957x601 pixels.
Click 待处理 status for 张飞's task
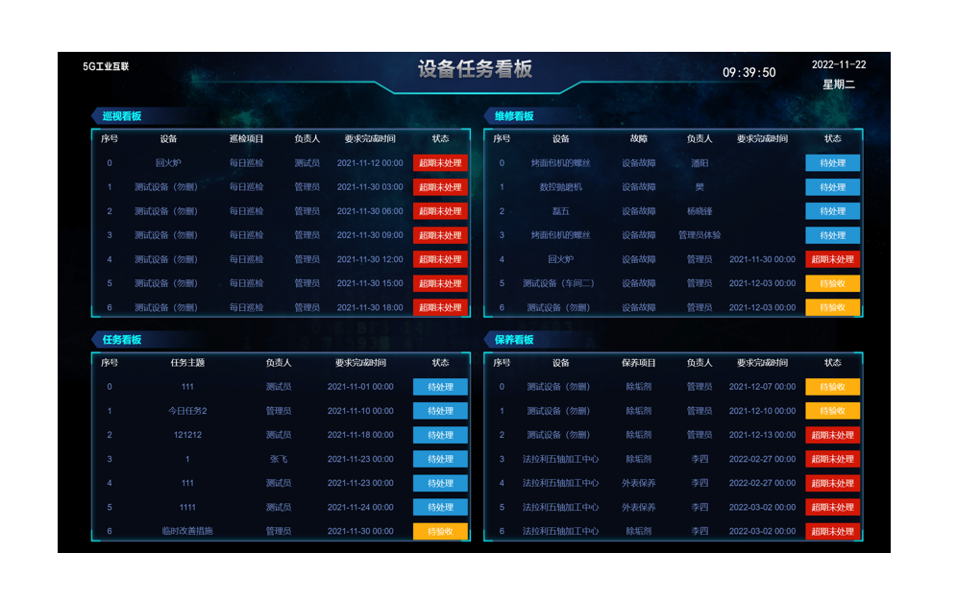tap(440, 459)
